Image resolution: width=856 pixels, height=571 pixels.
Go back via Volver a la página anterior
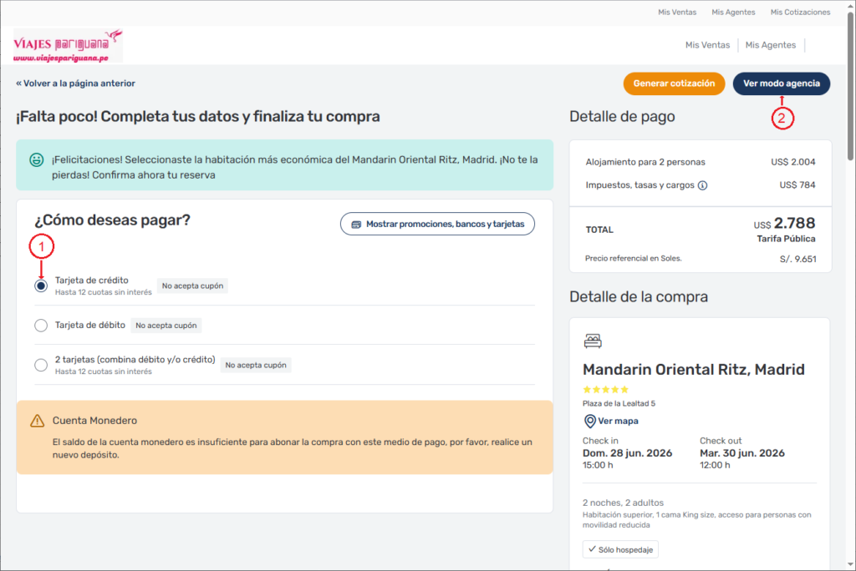pos(75,83)
